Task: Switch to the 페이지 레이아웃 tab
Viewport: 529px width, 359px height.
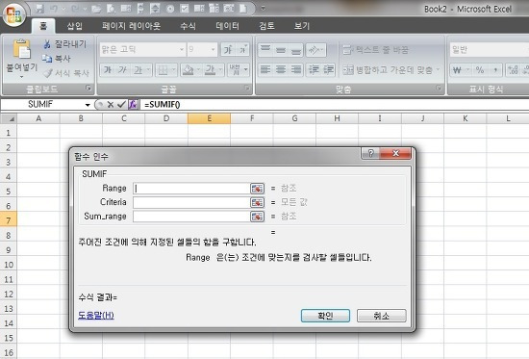Action: pos(131,26)
